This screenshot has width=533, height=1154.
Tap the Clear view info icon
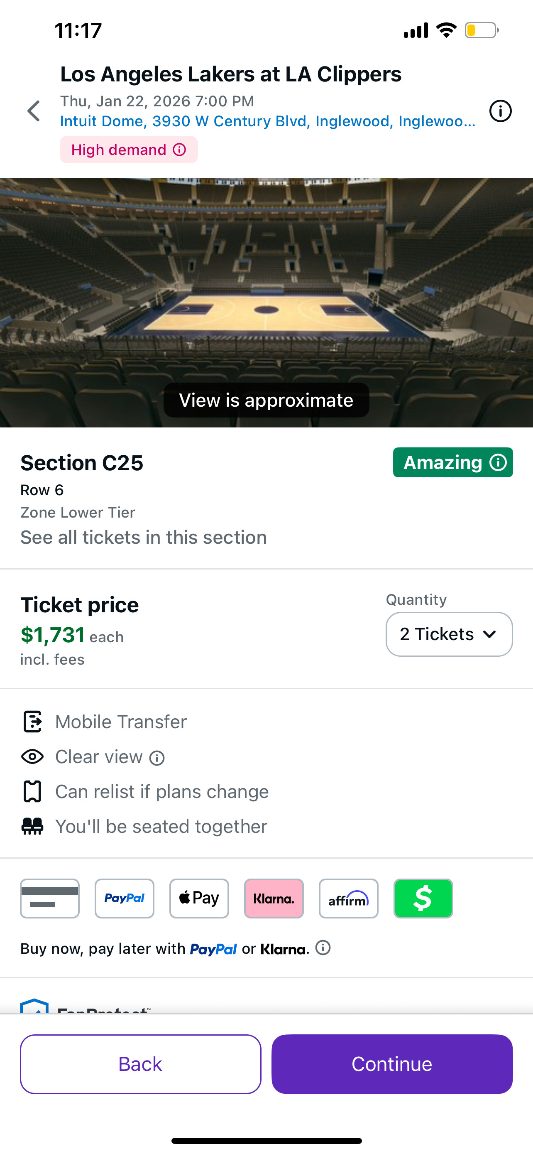click(157, 758)
